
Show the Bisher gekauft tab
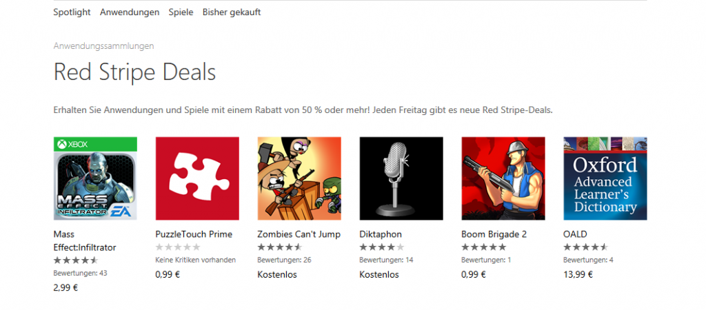point(232,12)
